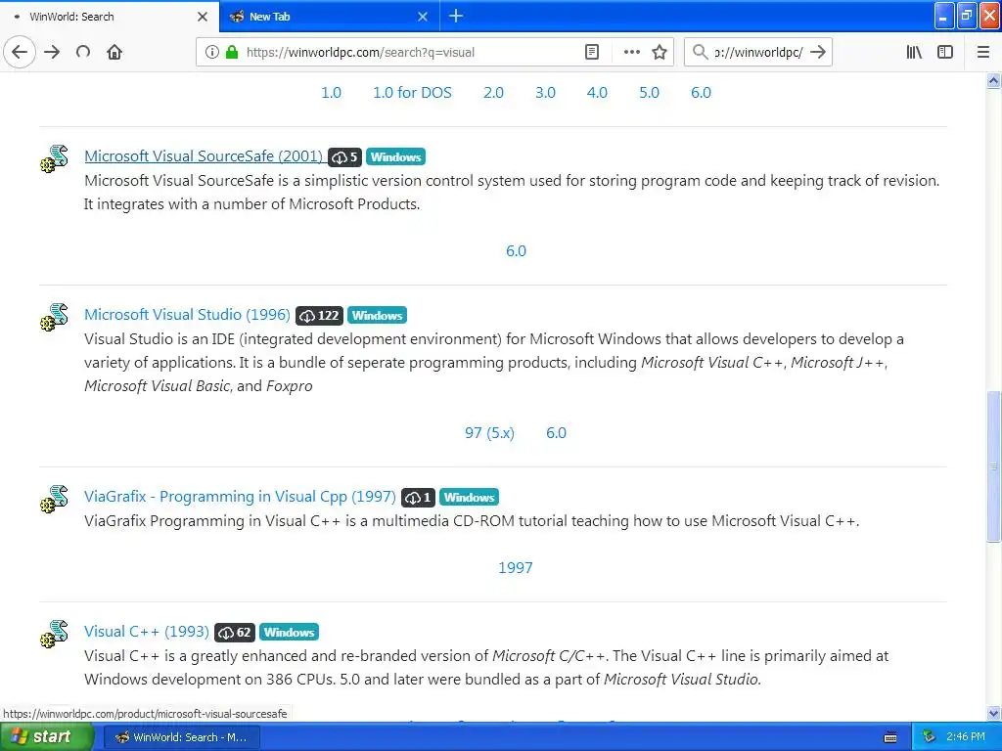Click icon next to Microsoft Visual Studio
This screenshot has width=1002, height=751.
(55, 317)
